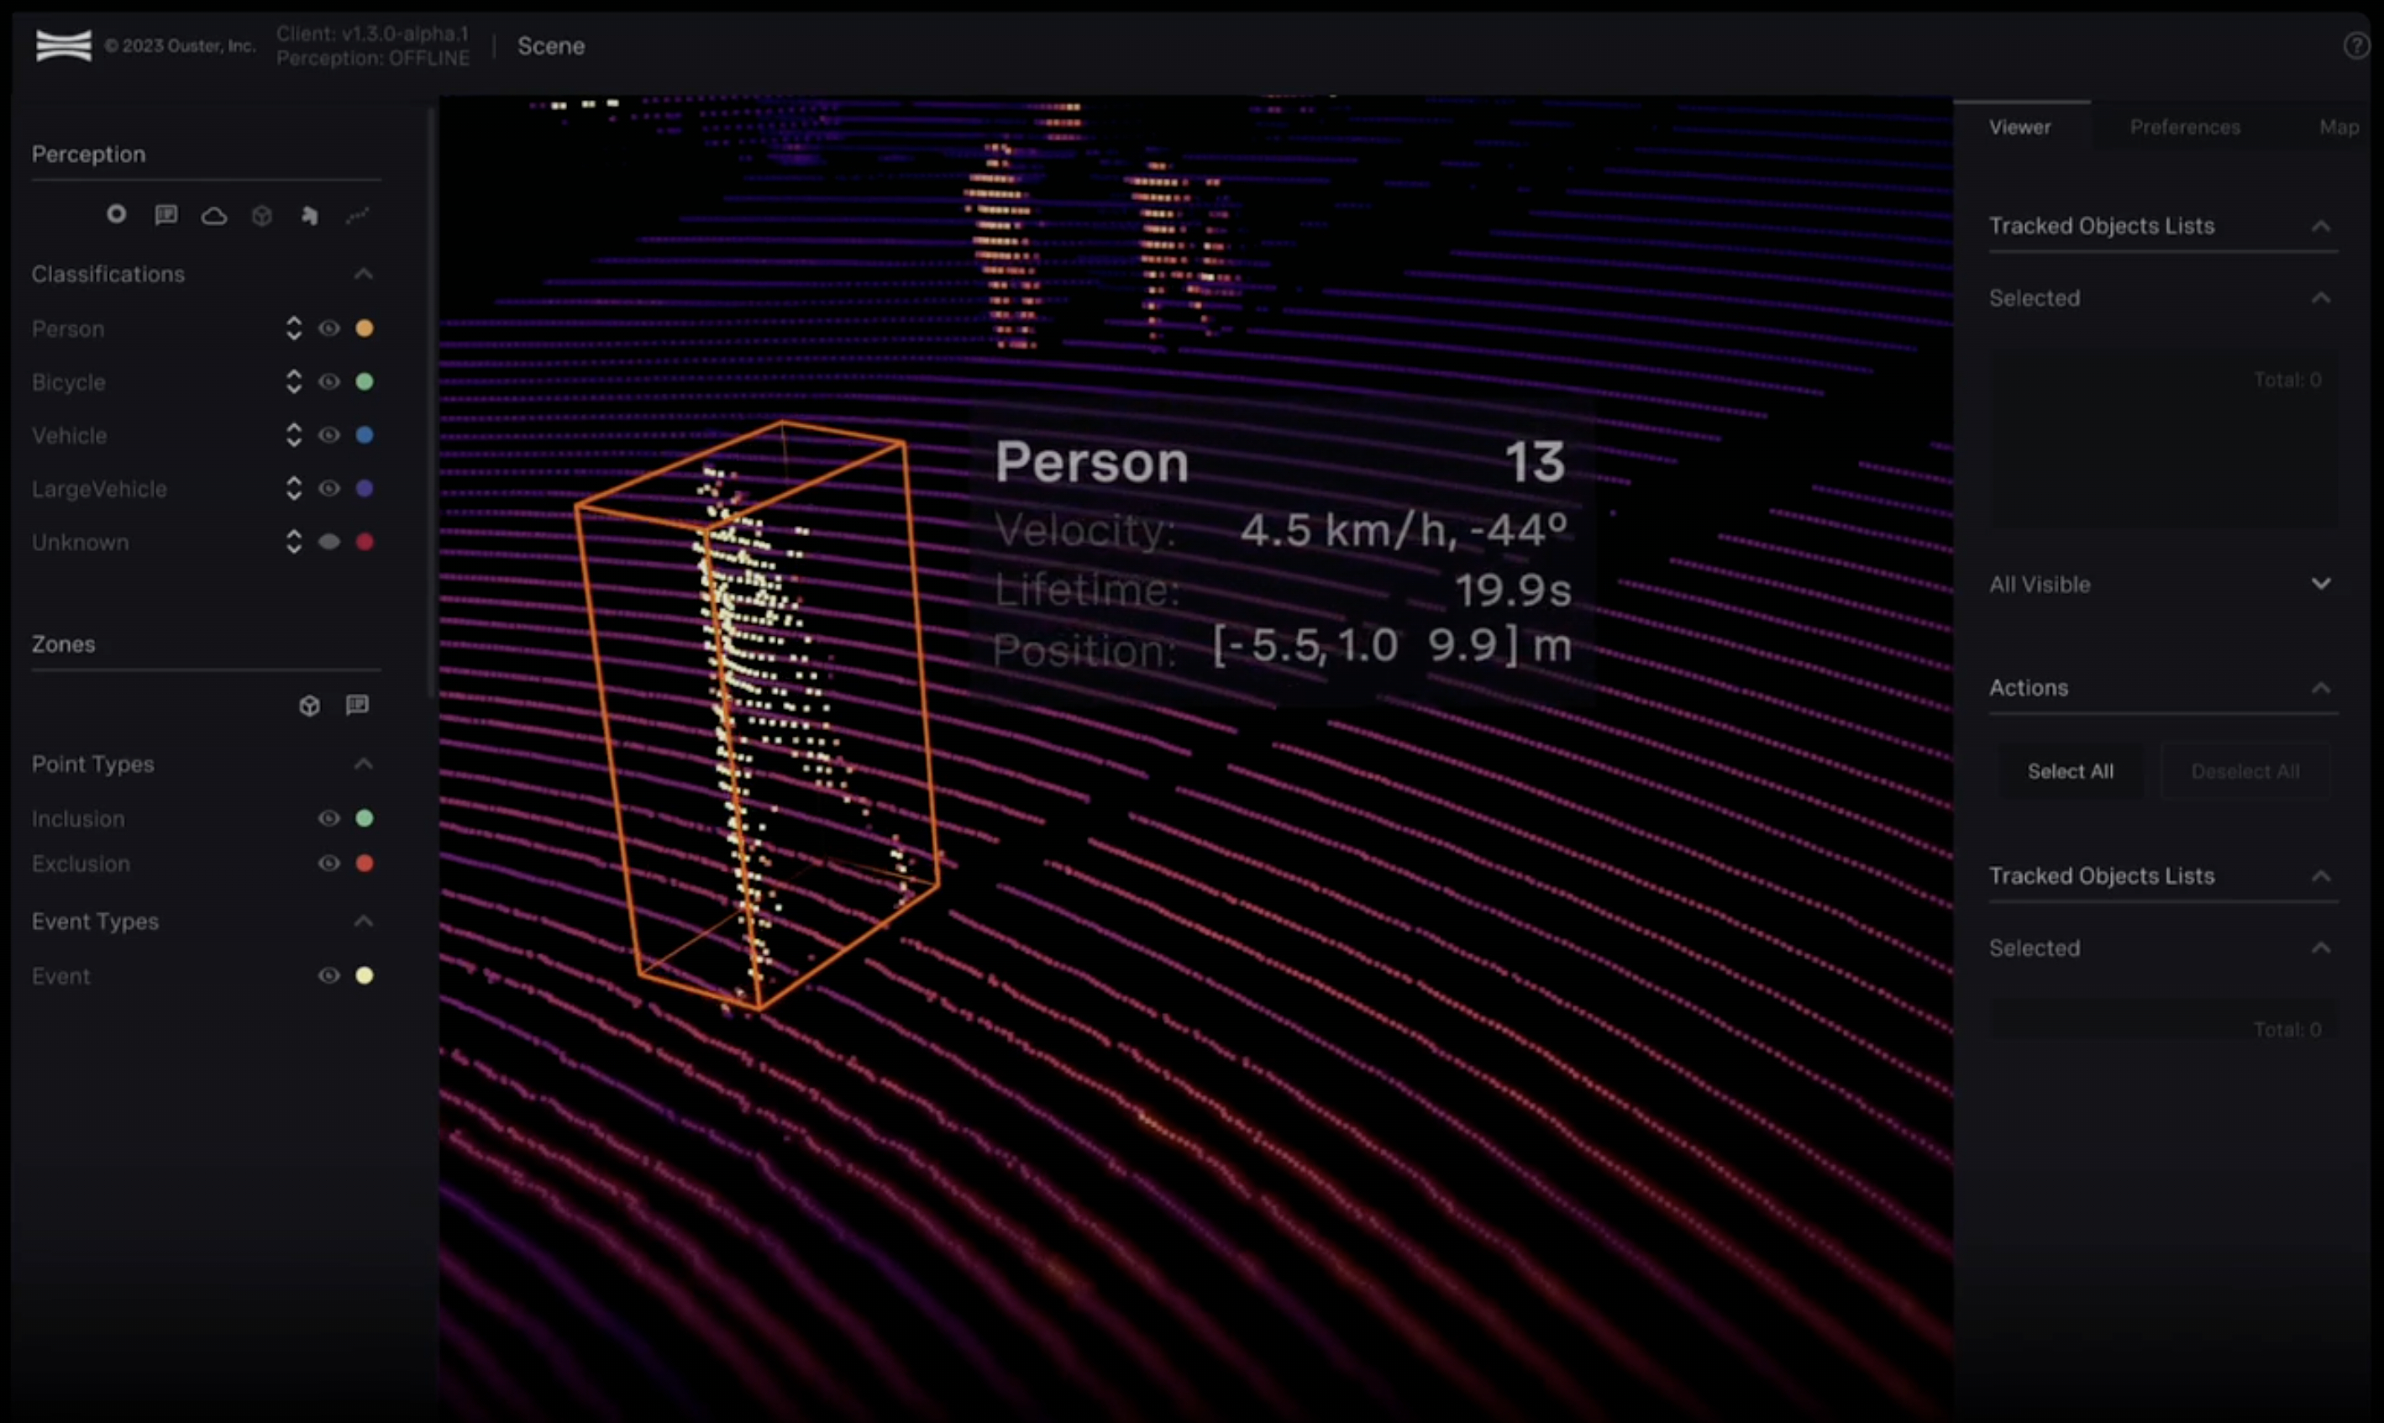
Task: Select the orange Person bounding box
Action: tap(757, 716)
